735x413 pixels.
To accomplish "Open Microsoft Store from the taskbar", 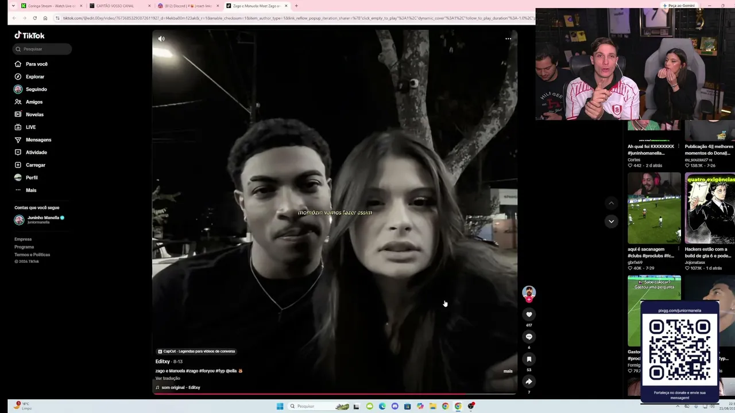I will pyautogui.click(x=407, y=406).
